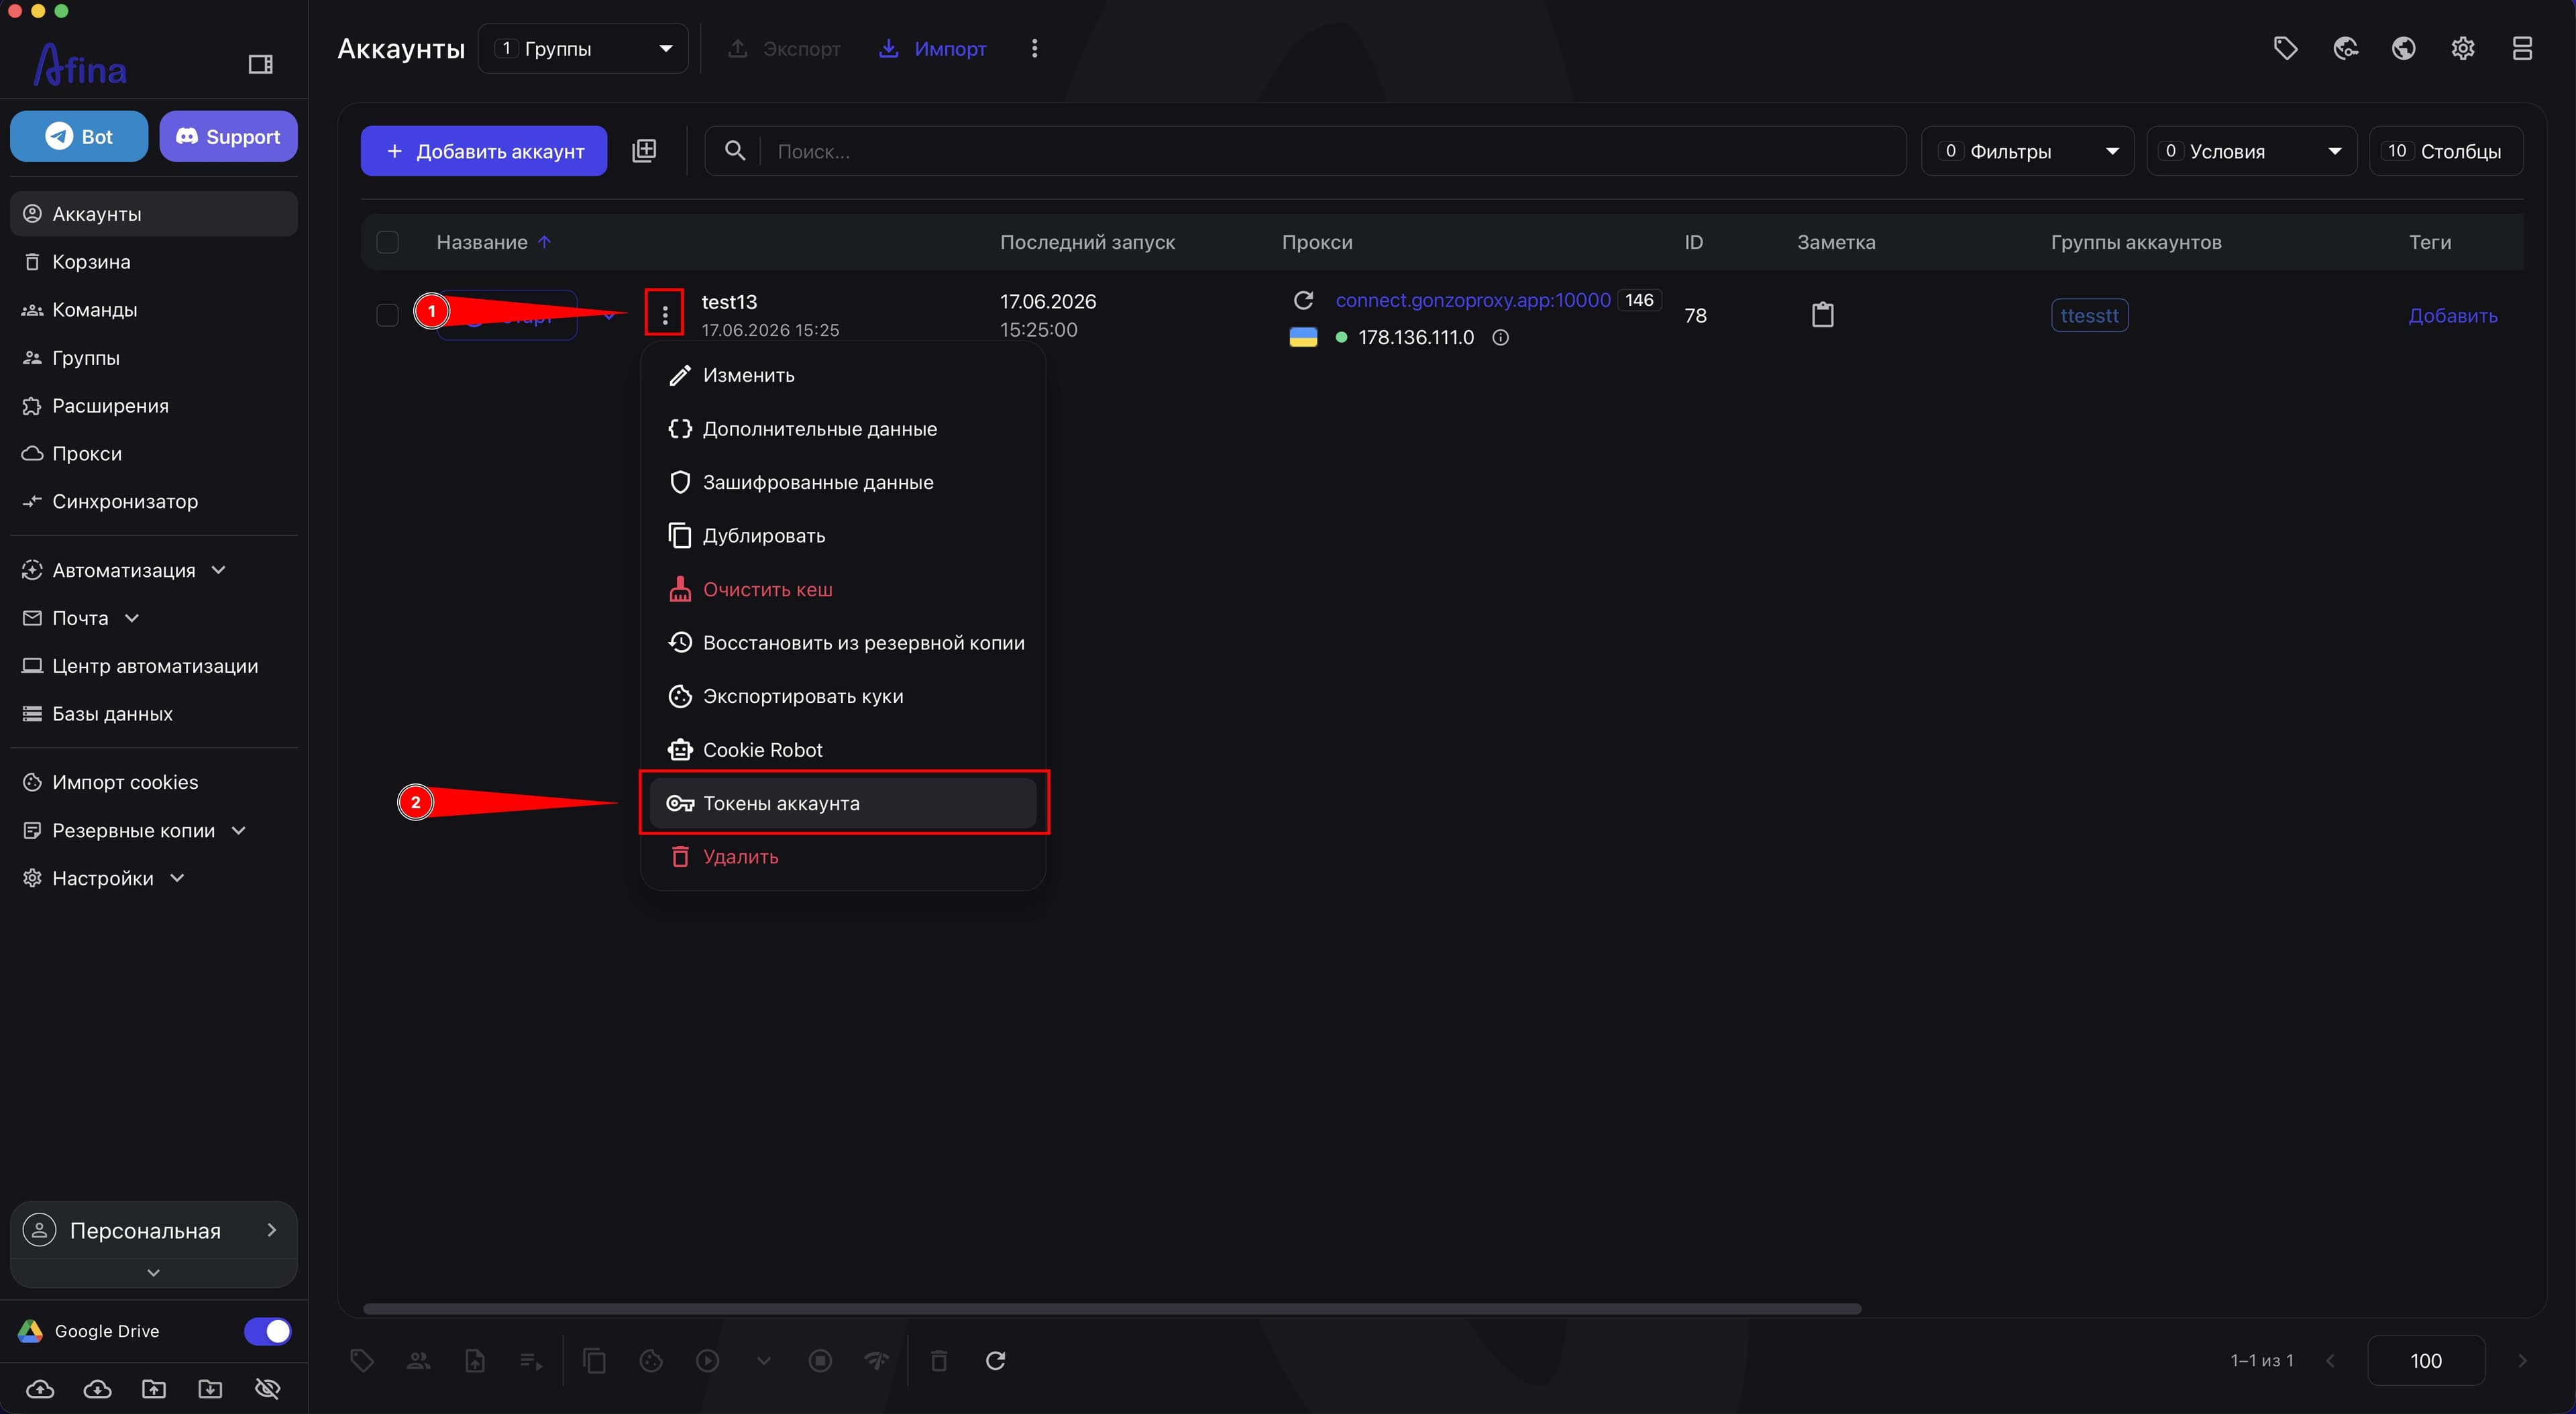Click the crossed-eye hide icon
This screenshot has height=1414, width=2576.
tap(267, 1389)
